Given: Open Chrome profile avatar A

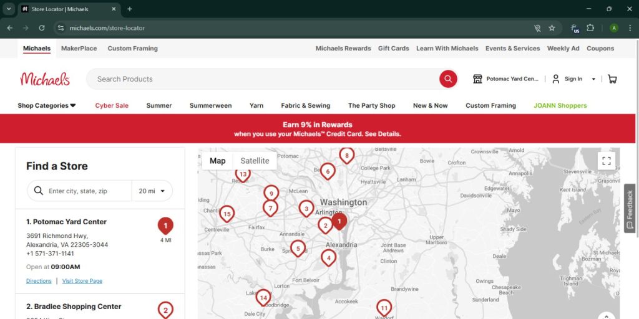Looking at the screenshot, I should pos(614,28).
